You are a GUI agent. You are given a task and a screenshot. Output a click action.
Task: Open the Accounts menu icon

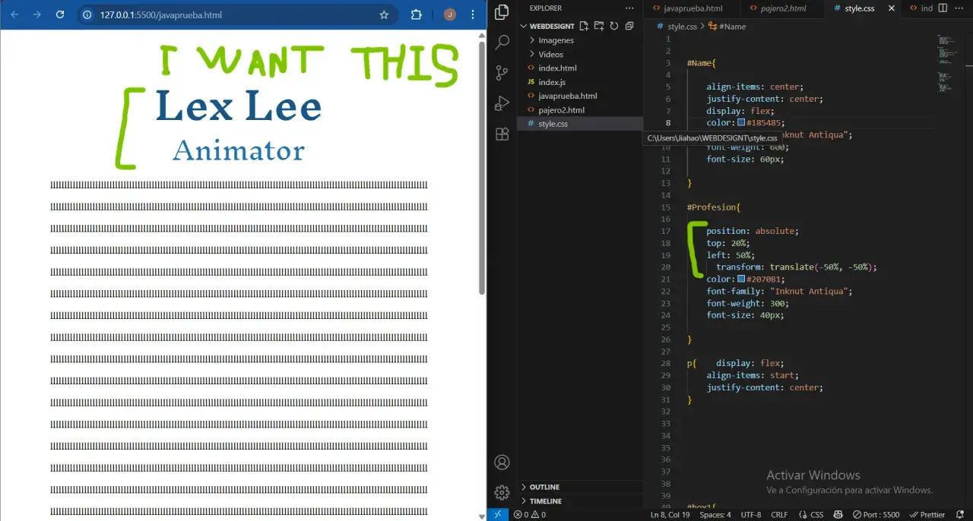[x=502, y=463]
